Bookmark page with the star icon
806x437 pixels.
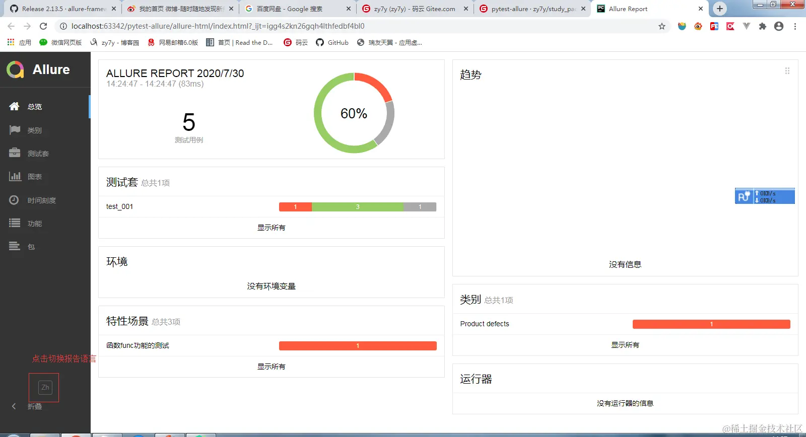point(662,26)
